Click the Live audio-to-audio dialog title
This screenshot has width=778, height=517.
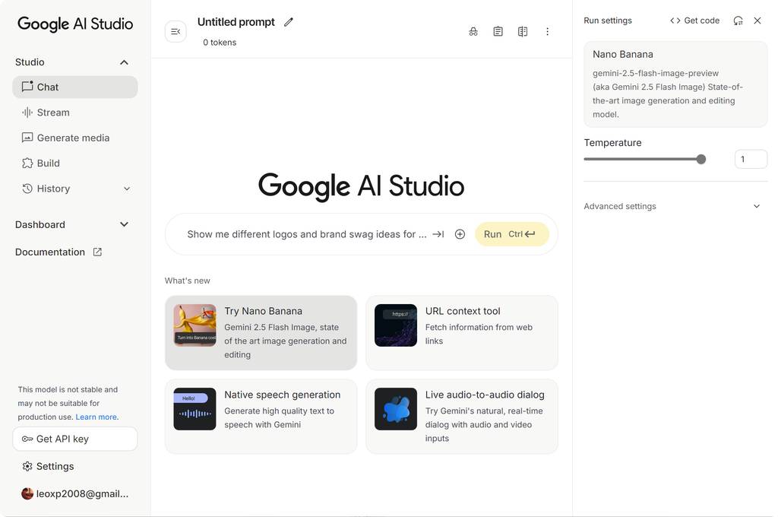[485, 395]
